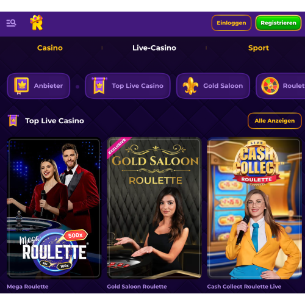Click the 500x badge on Mega Roulette
305x305 pixels.
(76, 235)
